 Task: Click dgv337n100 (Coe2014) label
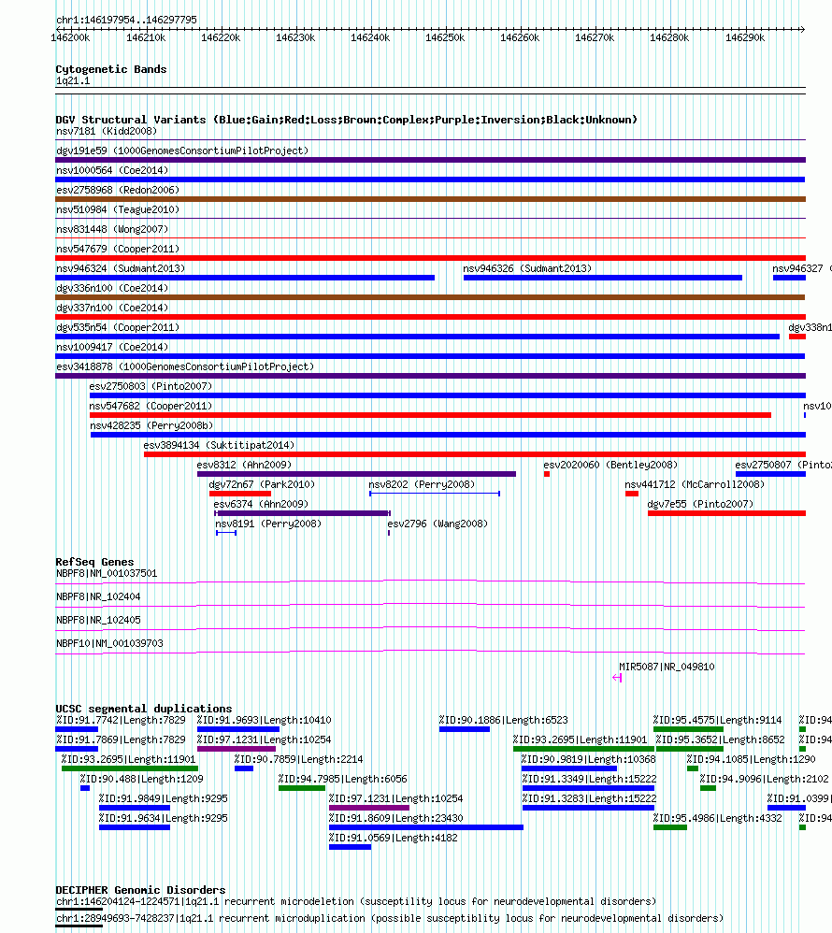(x=112, y=308)
